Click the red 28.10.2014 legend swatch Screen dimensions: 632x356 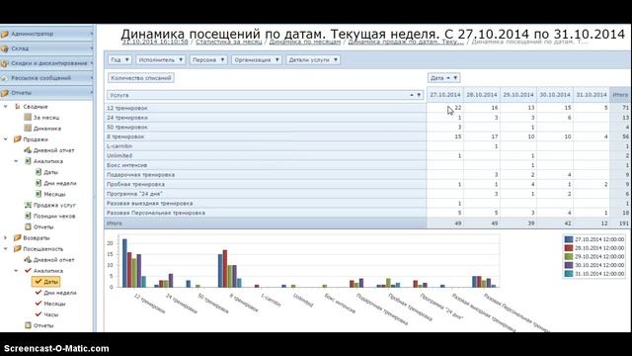[x=569, y=248]
